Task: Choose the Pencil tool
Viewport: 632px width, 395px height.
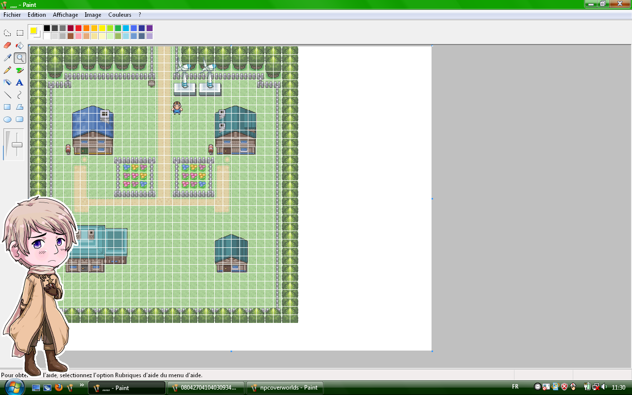Action: [7, 70]
